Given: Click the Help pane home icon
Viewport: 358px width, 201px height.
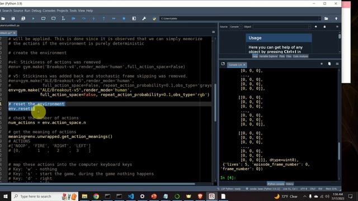Looking at the screenshot, I should [315, 27].
